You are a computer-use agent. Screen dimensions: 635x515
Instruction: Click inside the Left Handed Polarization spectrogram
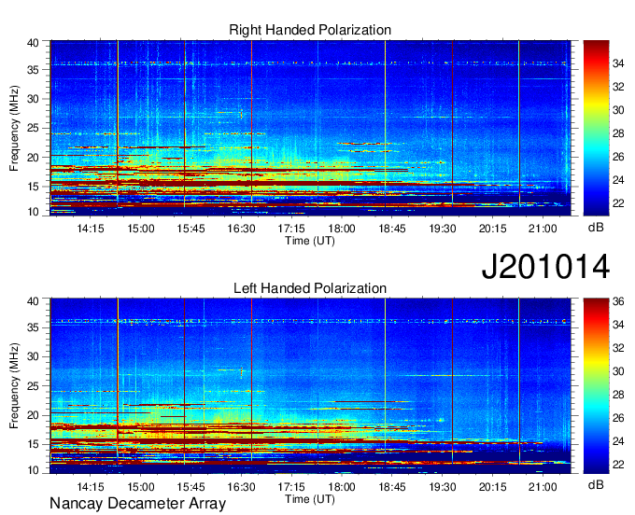pos(310,385)
